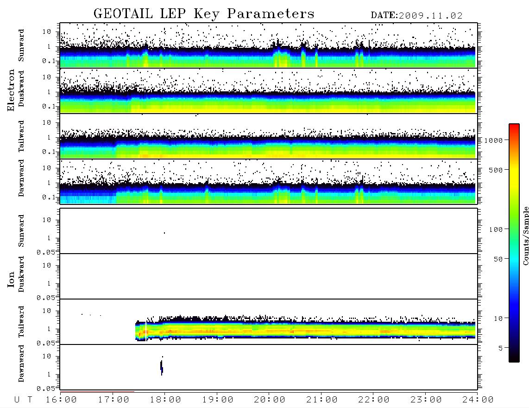Click the 500 colorbar tick label

click(x=496, y=170)
